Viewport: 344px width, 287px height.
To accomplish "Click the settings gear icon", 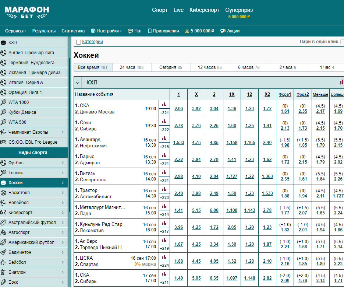I will coord(93,31).
